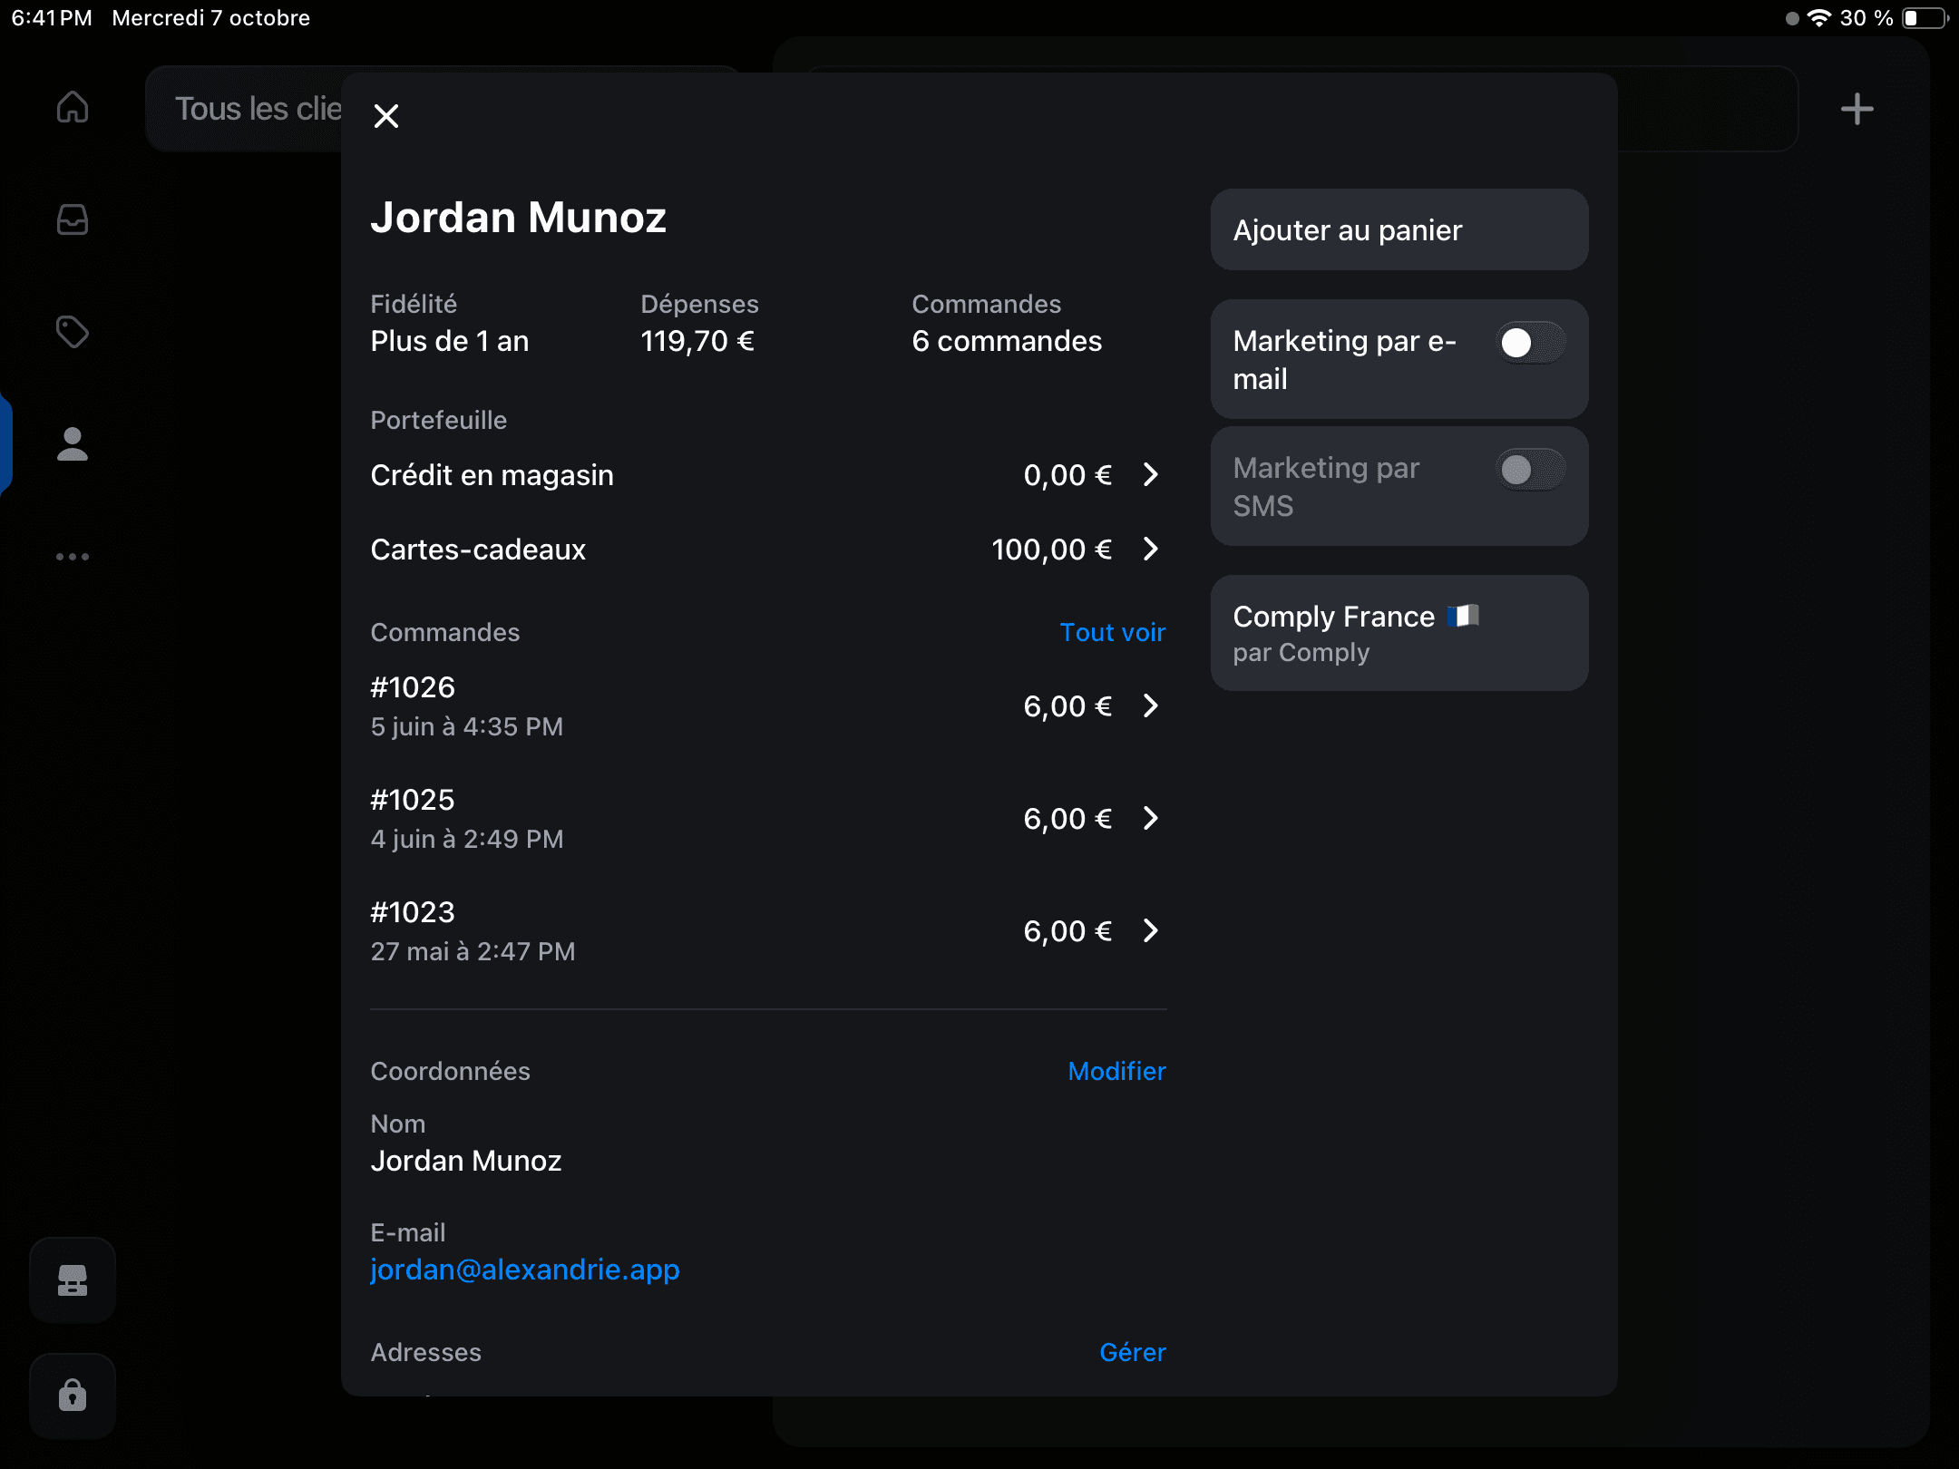Open the orders inbox icon
Image resolution: width=1959 pixels, height=1469 pixels.
[73, 219]
